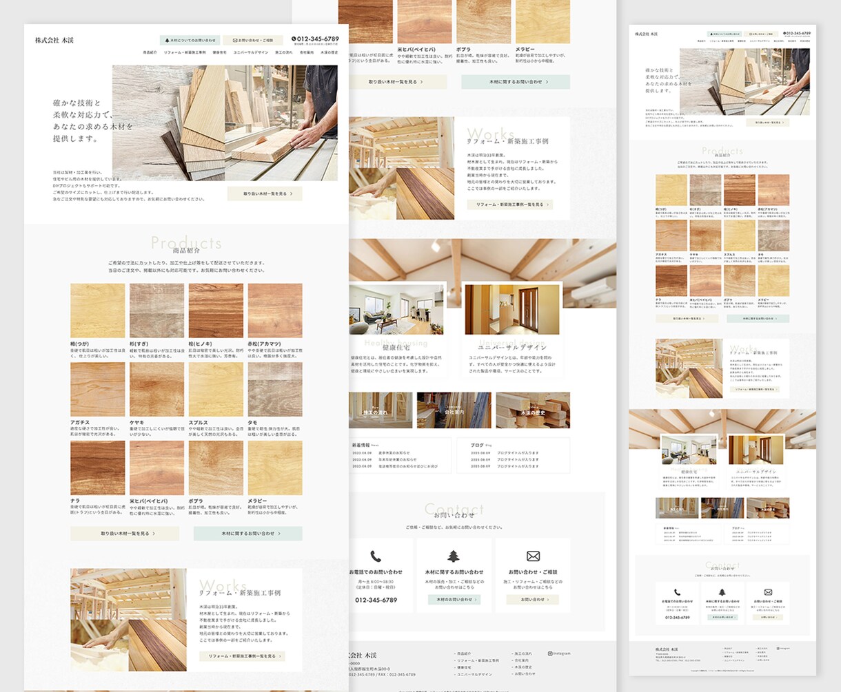Click the ブログ heading in the middle page
Image resolution: width=841 pixels, height=692 pixels.
tap(477, 445)
